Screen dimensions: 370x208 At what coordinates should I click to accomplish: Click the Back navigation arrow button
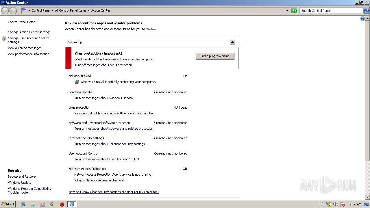(5, 11)
